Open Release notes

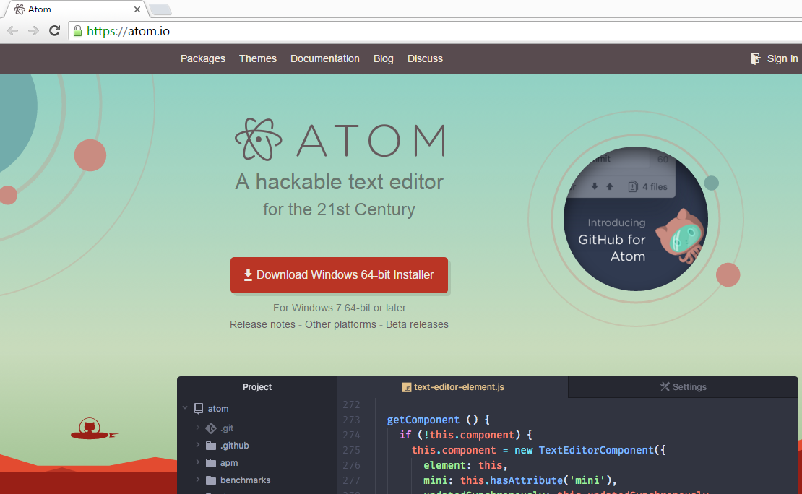click(x=262, y=324)
